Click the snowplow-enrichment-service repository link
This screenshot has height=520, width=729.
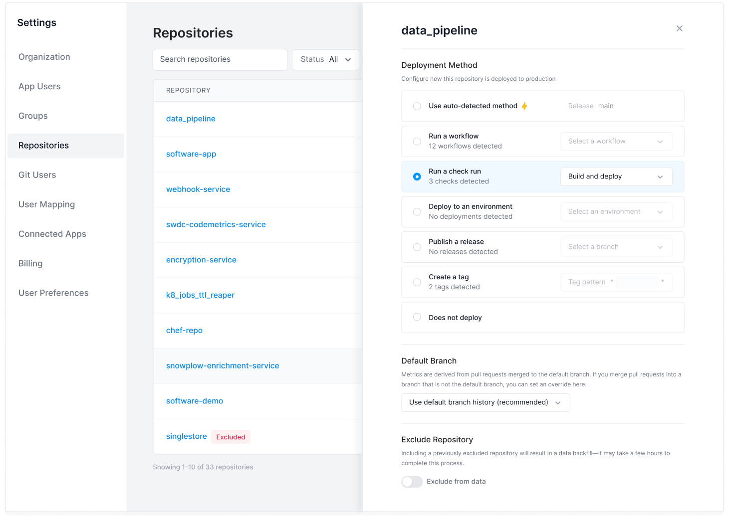223,365
